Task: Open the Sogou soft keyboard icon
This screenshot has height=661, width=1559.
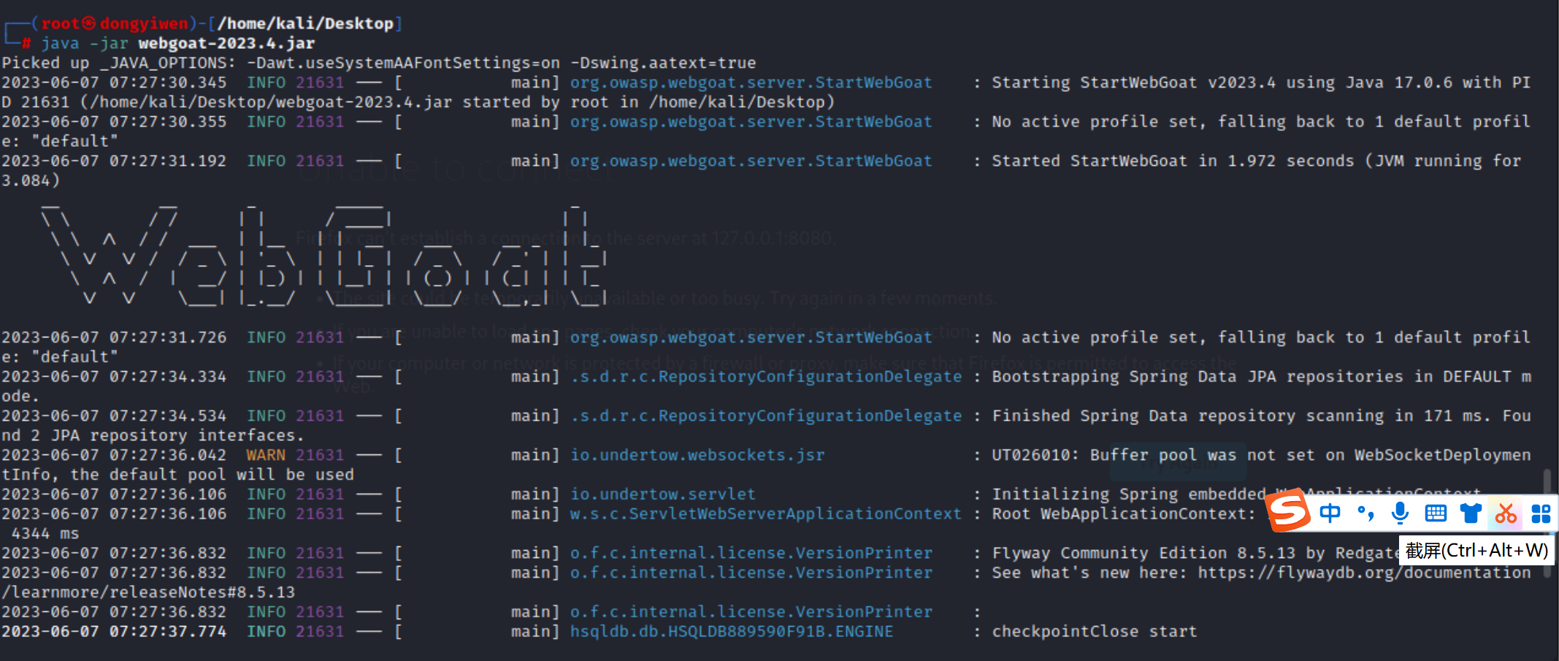Action: [1436, 513]
